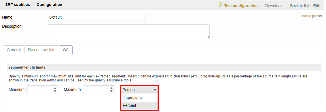Click the Maximum limit input field
The width and height of the screenshot is (326, 112).
click(99, 90)
